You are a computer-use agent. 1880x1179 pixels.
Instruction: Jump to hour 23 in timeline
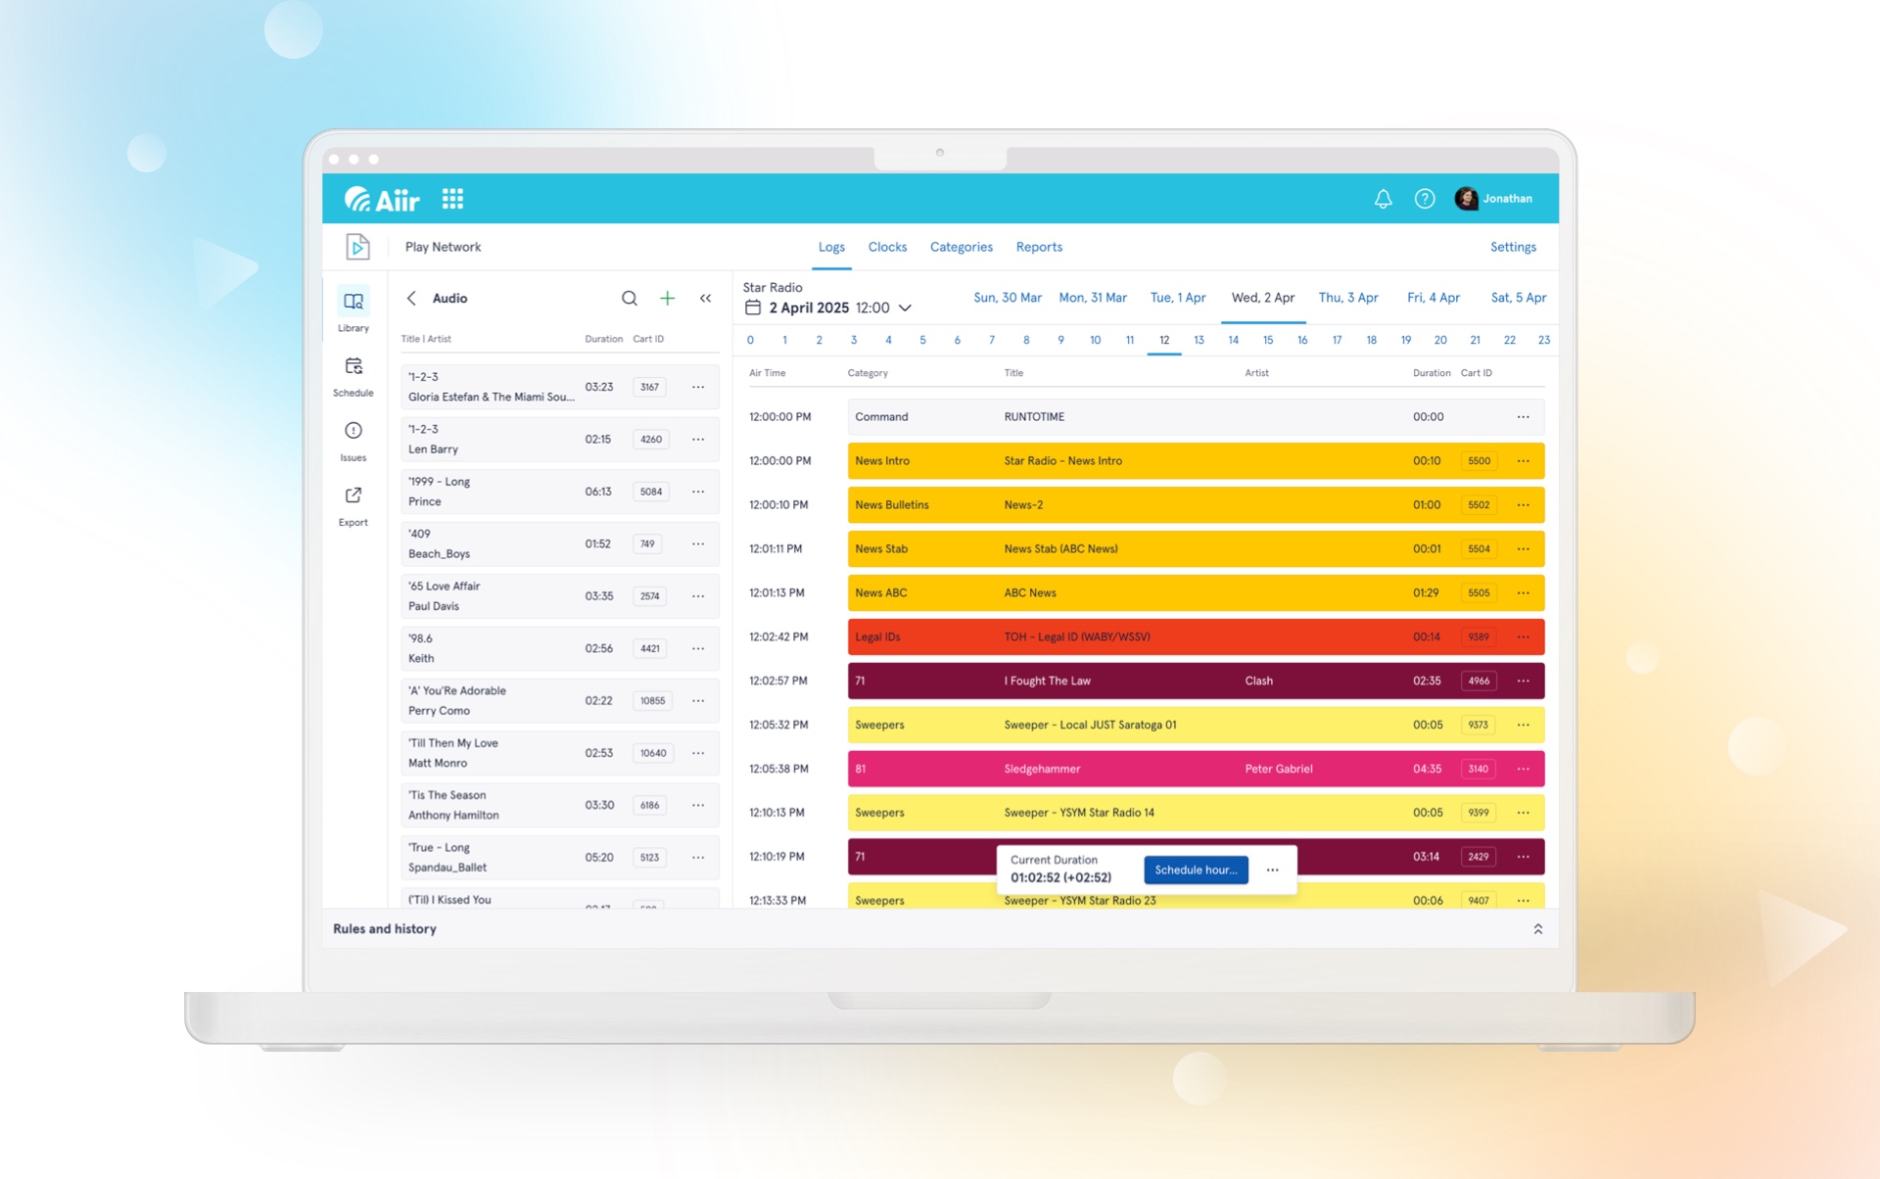1544,340
